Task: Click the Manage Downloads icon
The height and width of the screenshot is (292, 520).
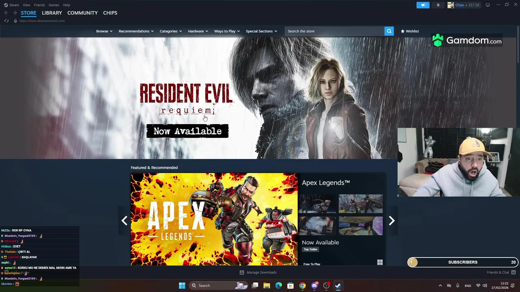Action: coord(242,273)
